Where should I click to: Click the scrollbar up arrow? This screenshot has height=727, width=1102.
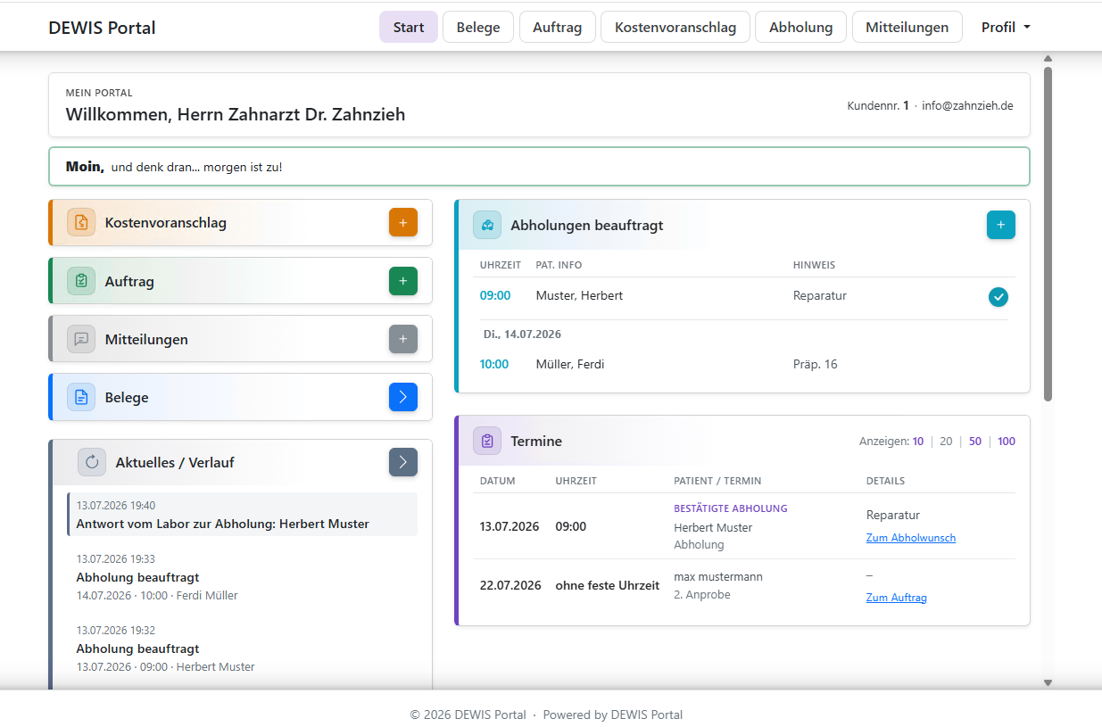[1048, 59]
